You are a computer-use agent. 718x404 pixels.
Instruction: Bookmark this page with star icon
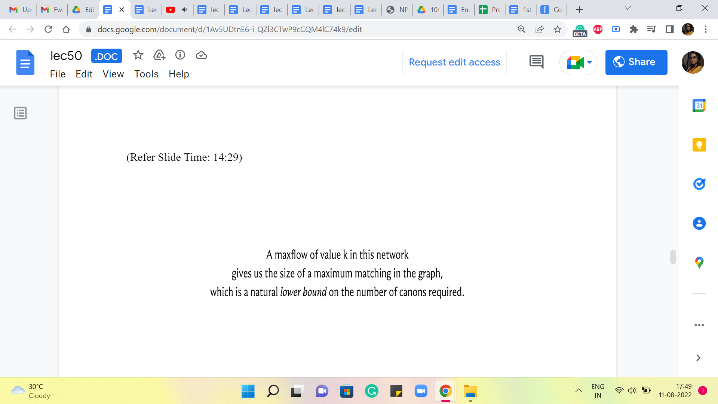click(558, 29)
